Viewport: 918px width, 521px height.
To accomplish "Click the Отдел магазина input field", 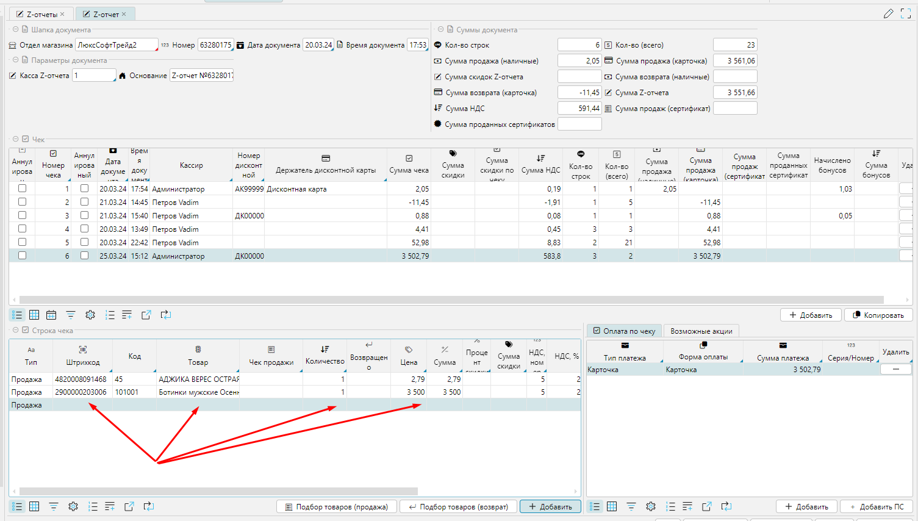I will (116, 45).
